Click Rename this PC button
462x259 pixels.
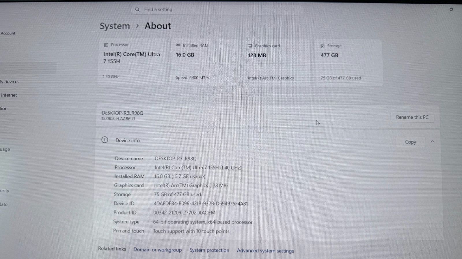click(x=412, y=117)
